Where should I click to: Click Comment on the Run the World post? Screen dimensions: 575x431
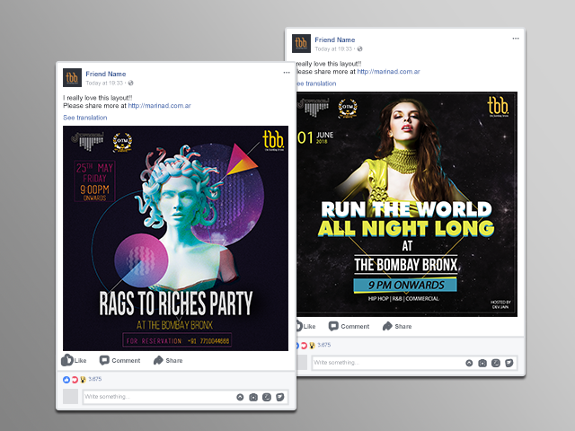pyautogui.click(x=349, y=326)
